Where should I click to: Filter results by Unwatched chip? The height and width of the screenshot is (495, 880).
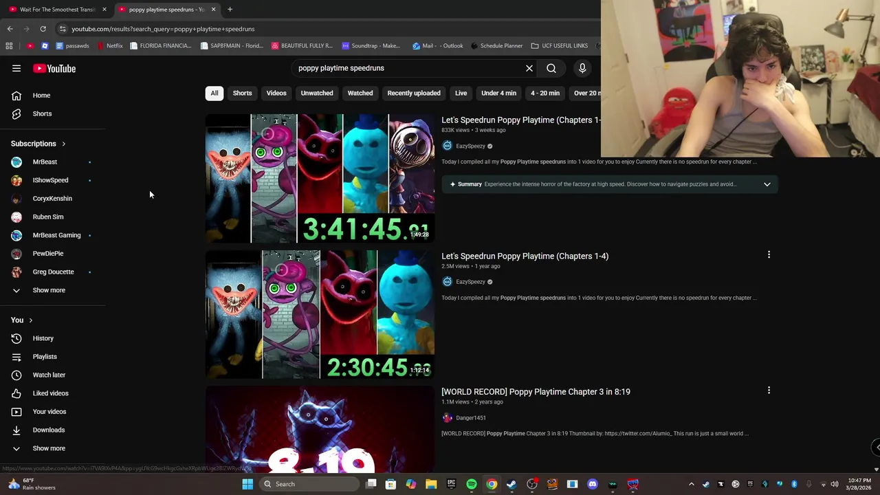click(x=317, y=93)
